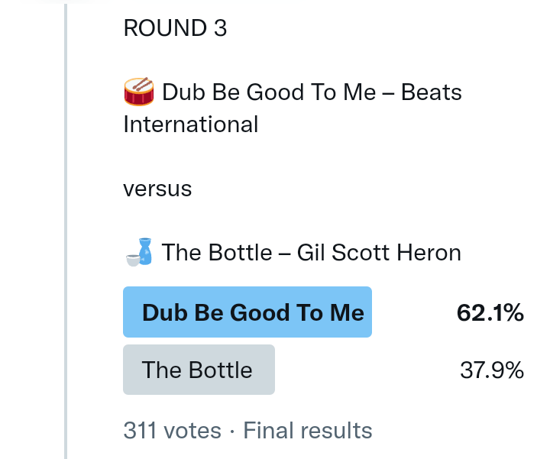Click the dot separator before Final results
This screenshot has width=550, height=459.
(x=232, y=432)
